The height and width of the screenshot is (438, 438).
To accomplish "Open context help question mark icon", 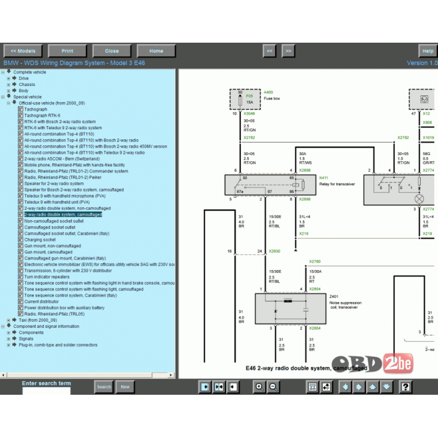I will click(405, 387).
